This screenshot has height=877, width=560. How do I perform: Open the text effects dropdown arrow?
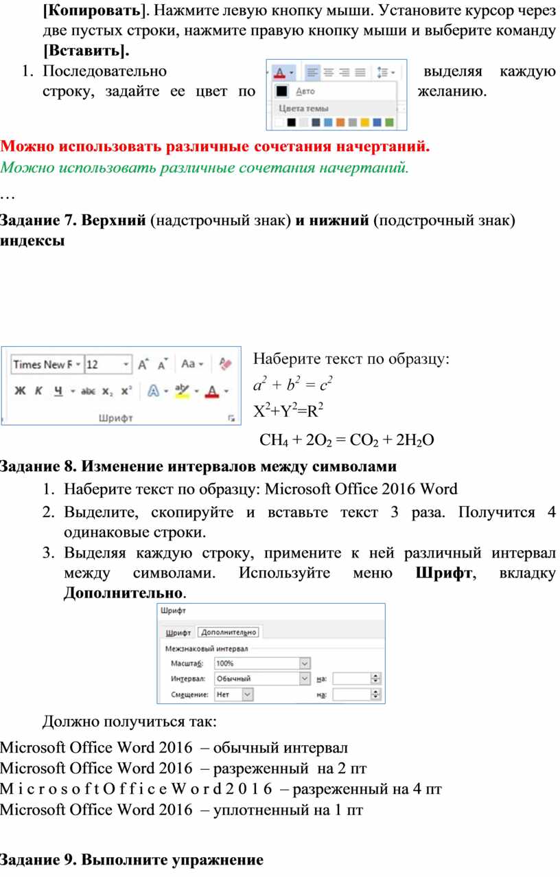(165, 391)
